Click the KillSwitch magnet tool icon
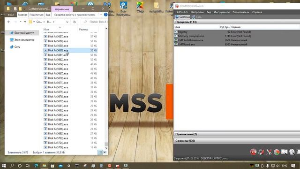This screenshot has width=300, height=169. [261, 152]
